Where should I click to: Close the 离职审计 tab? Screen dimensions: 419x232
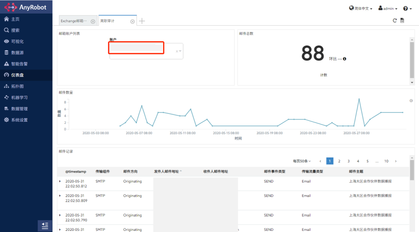[132, 22]
